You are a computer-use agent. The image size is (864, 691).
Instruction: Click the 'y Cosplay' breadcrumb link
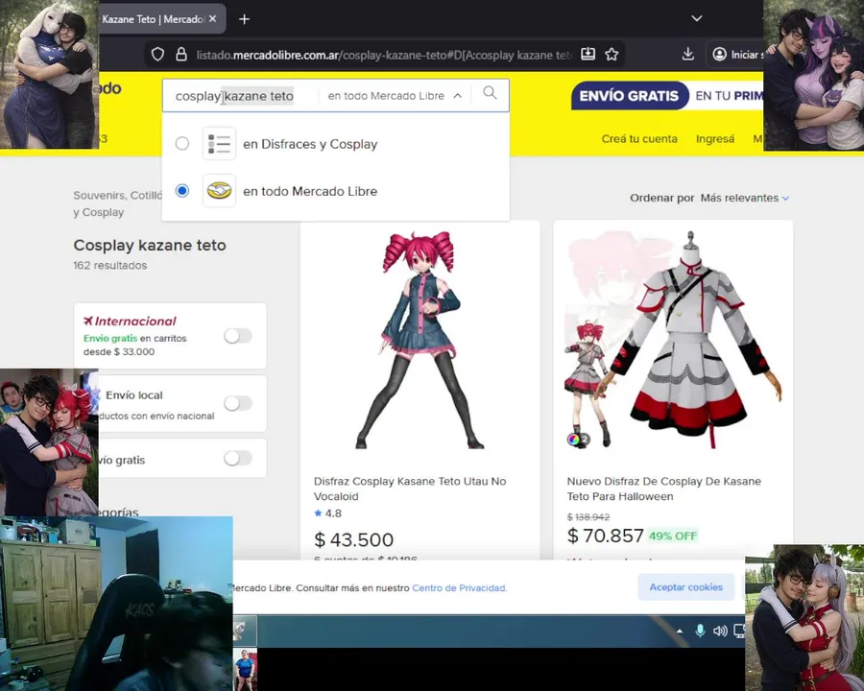pyautogui.click(x=99, y=212)
